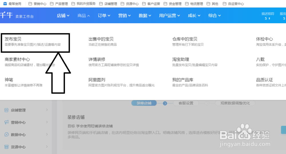Select 详情装修 menu entry
This screenshot has height=154, width=286.
pos(97,59)
